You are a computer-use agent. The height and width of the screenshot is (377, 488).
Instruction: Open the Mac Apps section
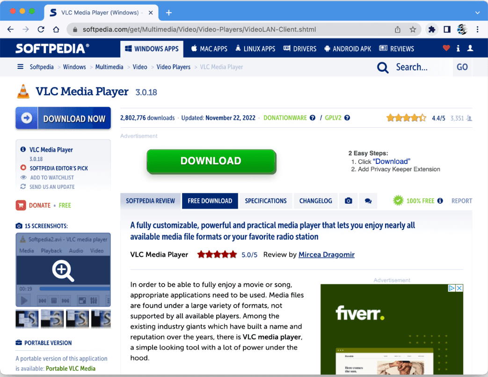[209, 49]
